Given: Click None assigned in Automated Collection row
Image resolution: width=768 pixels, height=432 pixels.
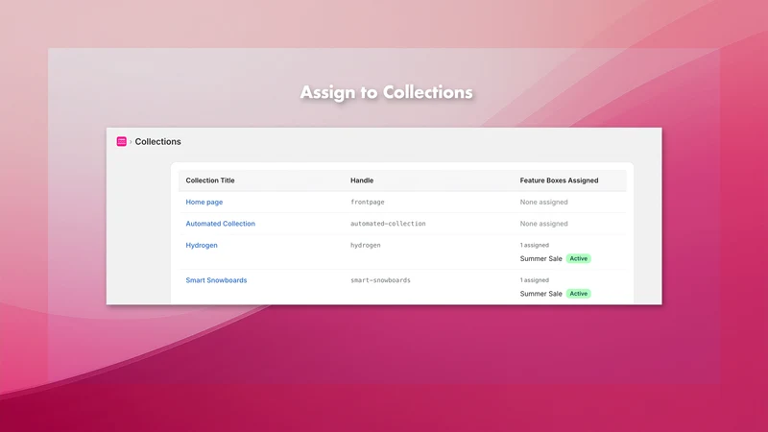Looking at the screenshot, I should [x=543, y=224].
